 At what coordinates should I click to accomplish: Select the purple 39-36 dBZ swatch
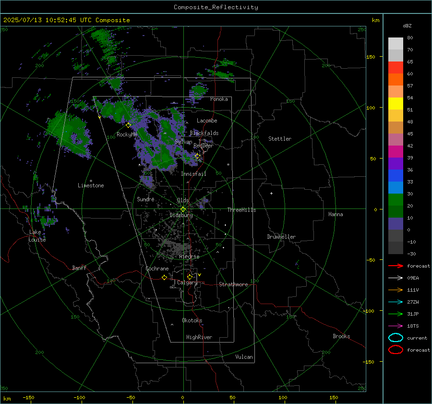(x=396, y=164)
